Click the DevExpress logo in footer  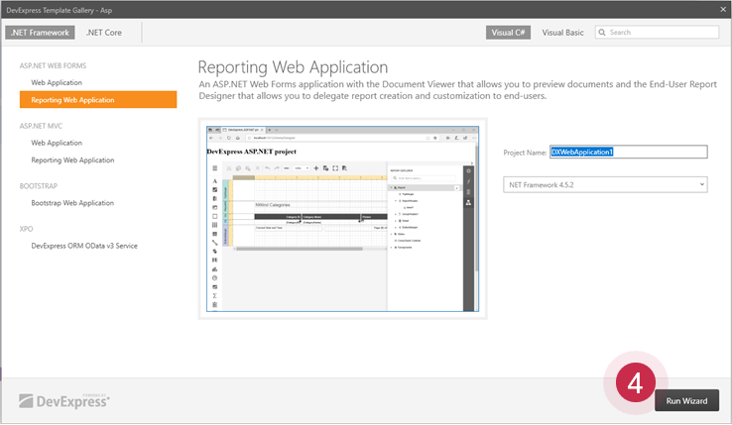(x=63, y=401)
